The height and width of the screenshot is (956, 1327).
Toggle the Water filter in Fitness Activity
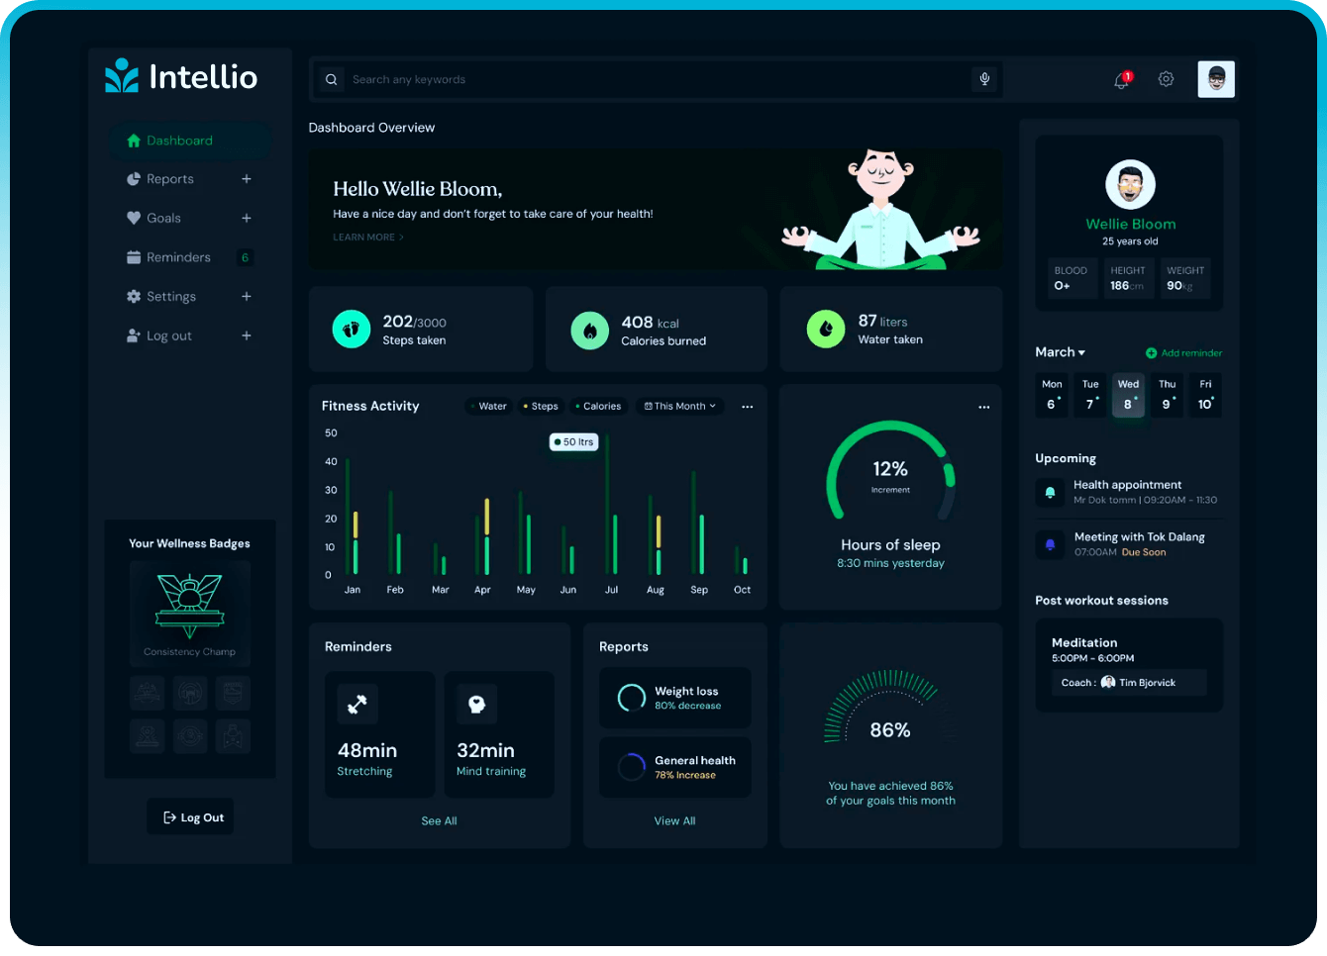tap(488, 406)
